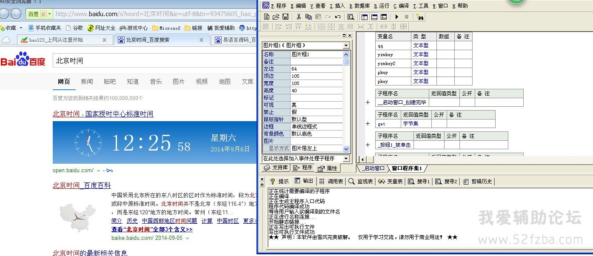This screenshot has height=256, width=593.
Task: Expand the get subroutine
Action: click(368, 124)
